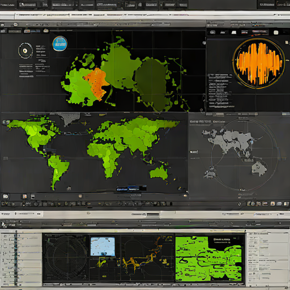The height and width of the screenshot is (290, 290).
Task: Click the orange icon in the top map toolbar
Action: (x=27, y=31)
